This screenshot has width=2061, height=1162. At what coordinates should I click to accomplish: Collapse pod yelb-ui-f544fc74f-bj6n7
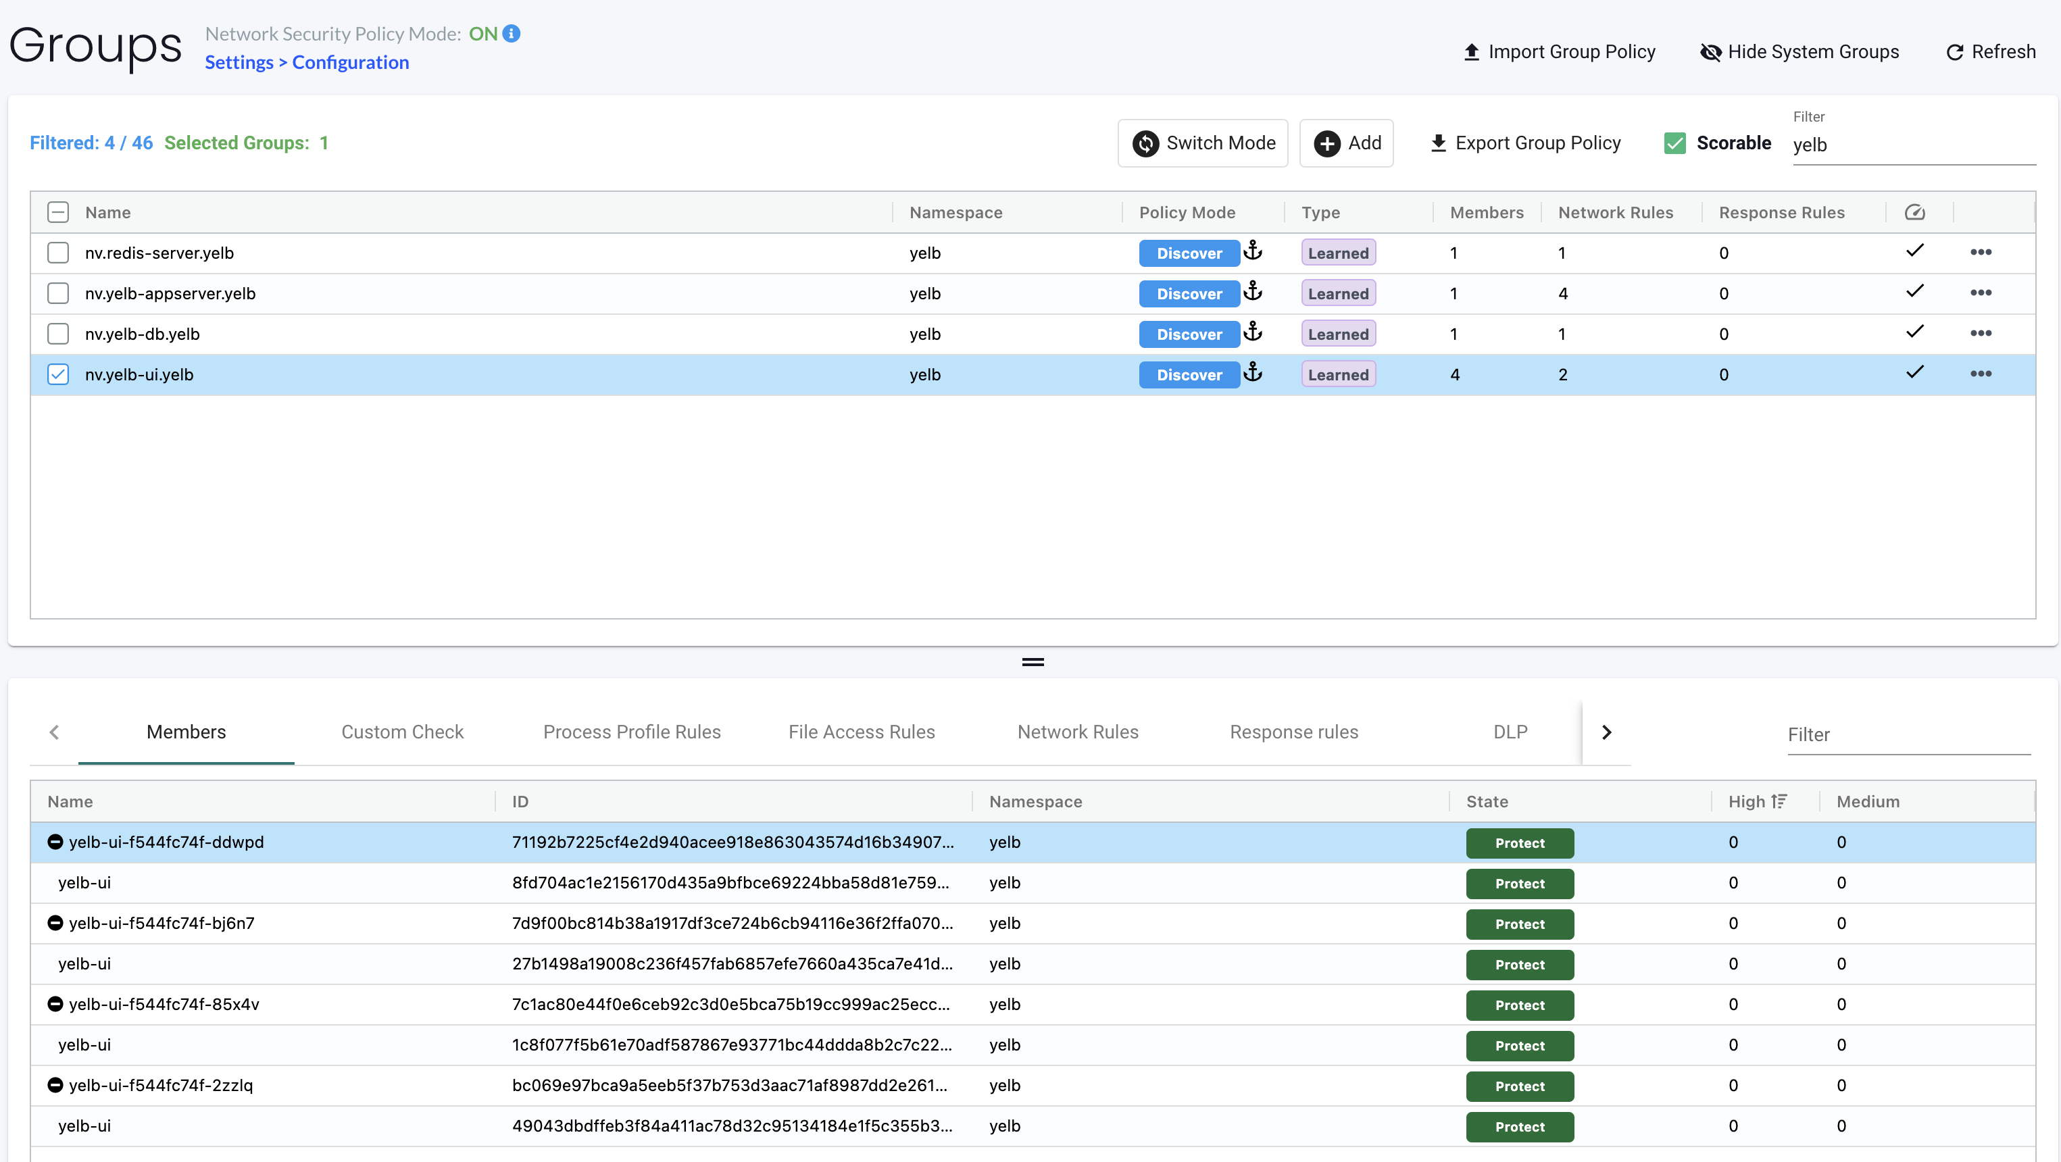tap(55, 923)
